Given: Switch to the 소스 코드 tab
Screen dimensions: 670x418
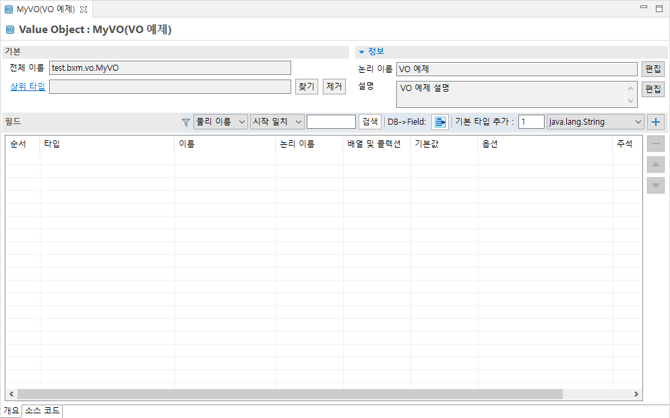Looking at the screenshot, I should [x=42, y=411].
